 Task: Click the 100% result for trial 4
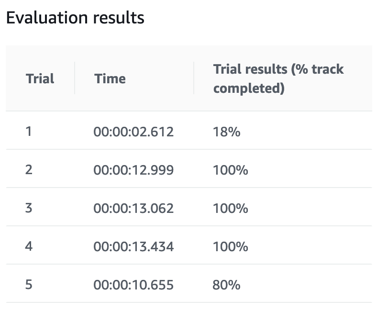231,246
